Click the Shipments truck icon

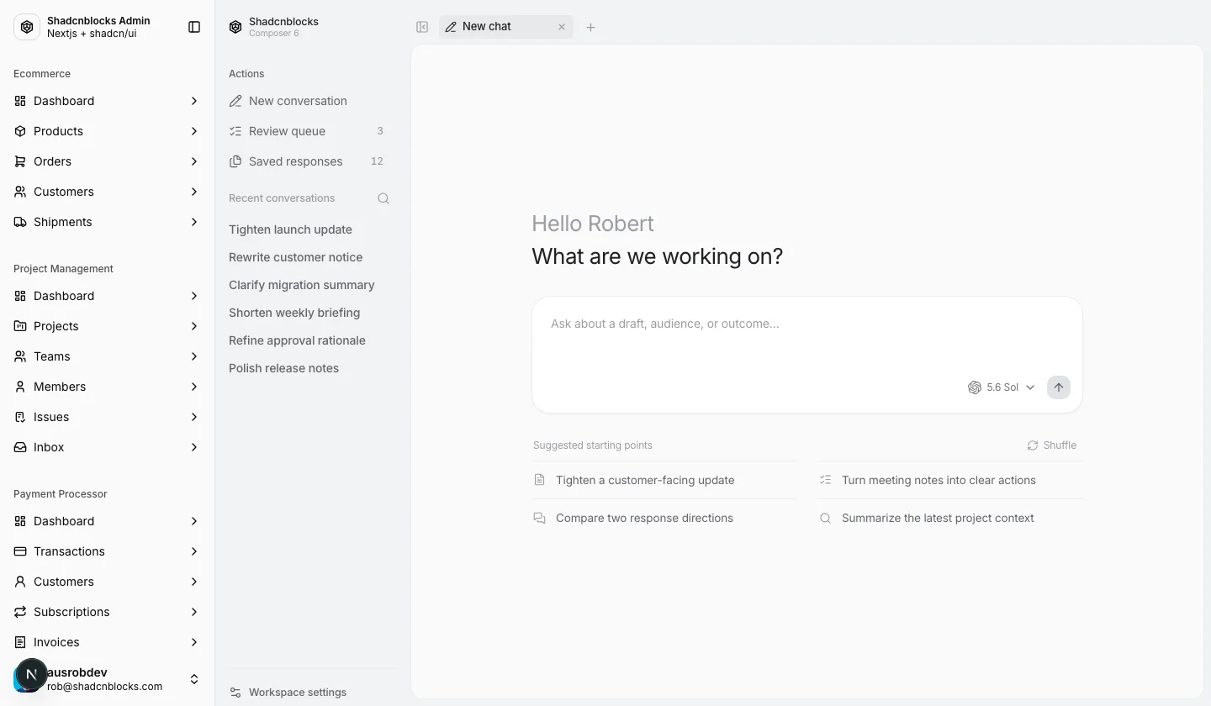tap(20, 222)
